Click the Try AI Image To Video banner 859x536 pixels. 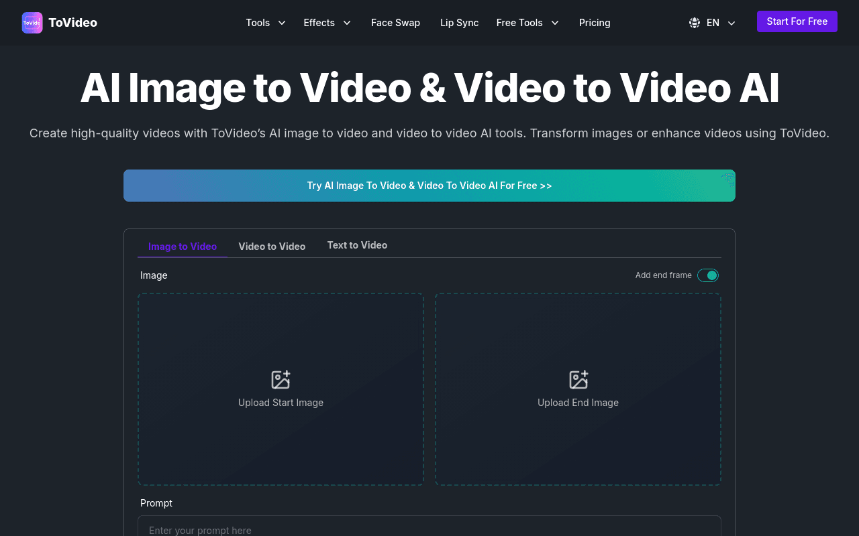pyautogui.click(x=429, y=186)
